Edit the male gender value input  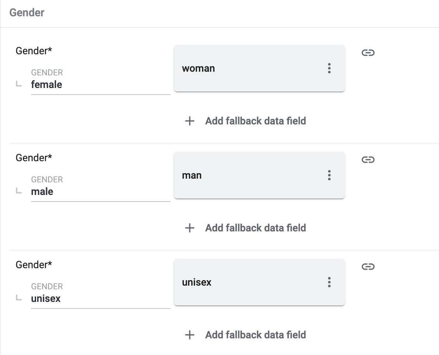pos(100,192)
